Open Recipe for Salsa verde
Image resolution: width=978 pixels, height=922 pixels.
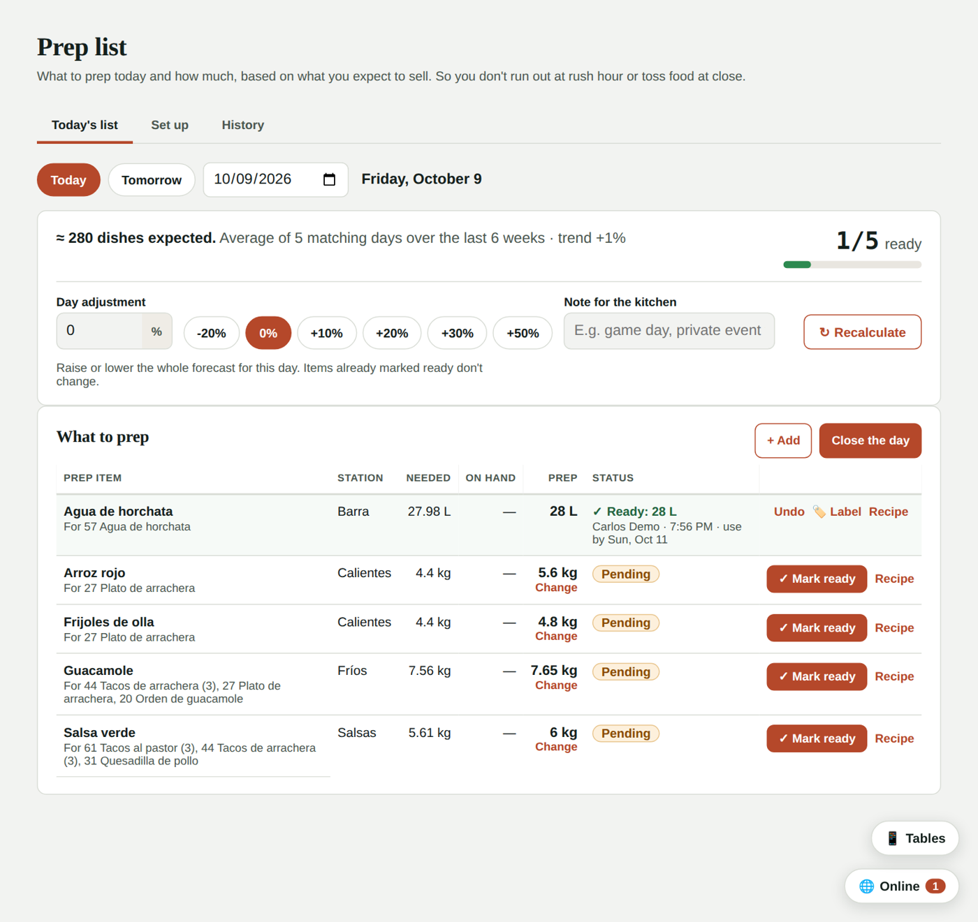894,738
